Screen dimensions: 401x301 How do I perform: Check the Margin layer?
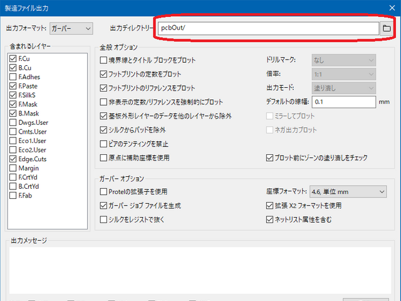click(x=13, y=168)
